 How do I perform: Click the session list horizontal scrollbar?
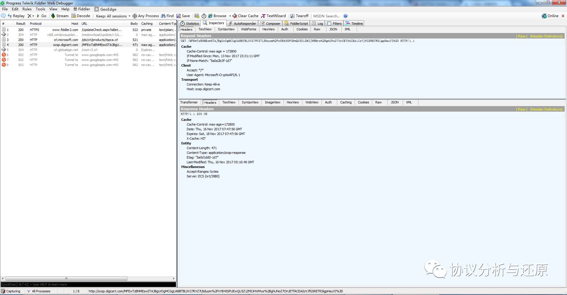coord(66,278)
